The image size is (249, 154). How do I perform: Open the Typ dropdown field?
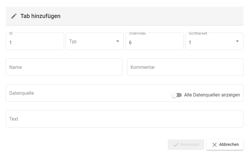pyautogui.click(x=91, y=41)
